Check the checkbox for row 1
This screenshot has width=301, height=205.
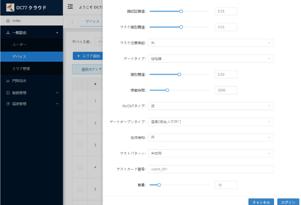[80, 101]
